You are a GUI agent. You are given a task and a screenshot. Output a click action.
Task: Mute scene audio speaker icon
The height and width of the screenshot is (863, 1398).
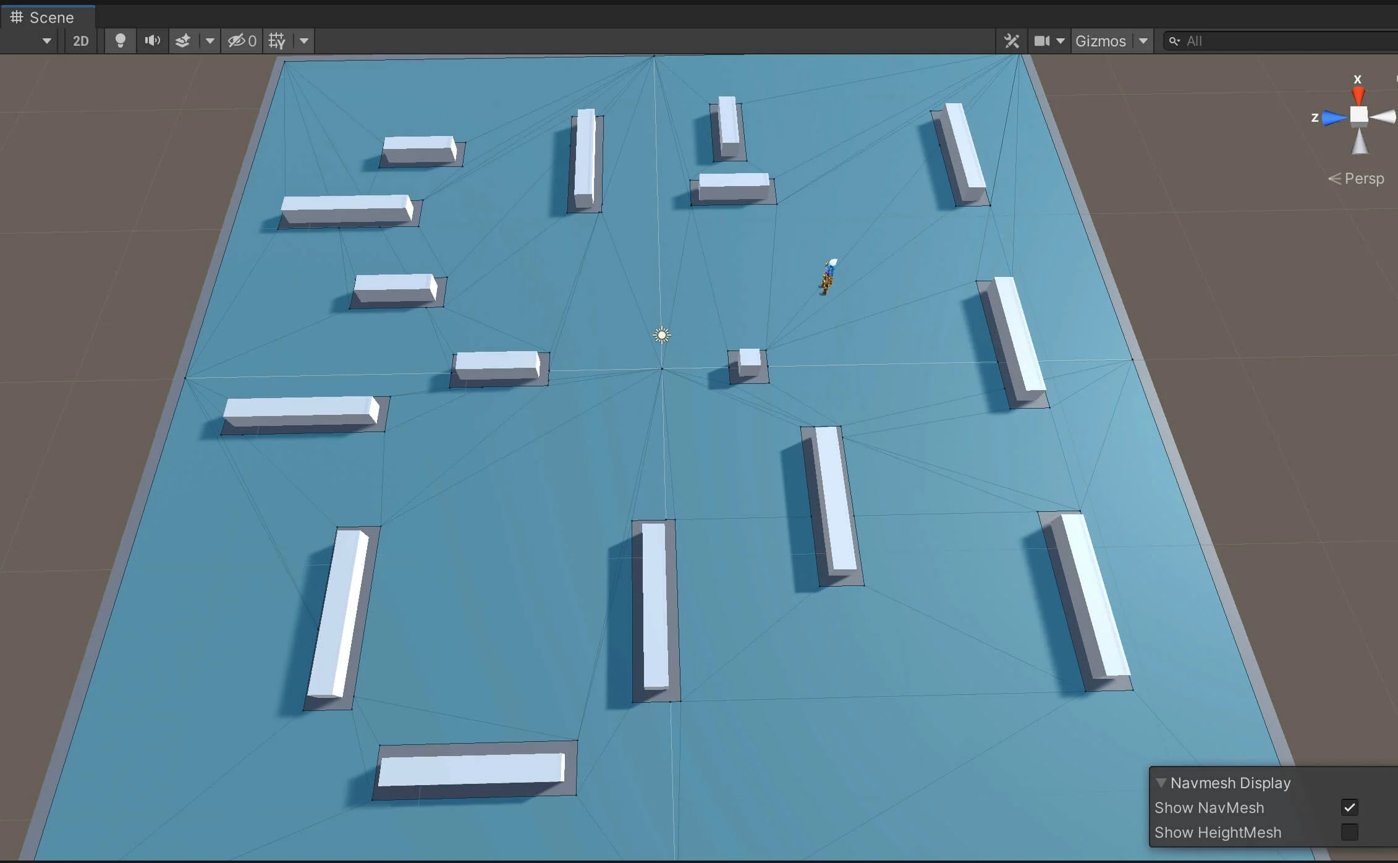coord(152,41)
